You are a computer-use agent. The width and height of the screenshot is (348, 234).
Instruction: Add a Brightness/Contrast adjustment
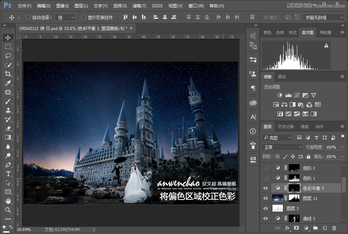280,95
